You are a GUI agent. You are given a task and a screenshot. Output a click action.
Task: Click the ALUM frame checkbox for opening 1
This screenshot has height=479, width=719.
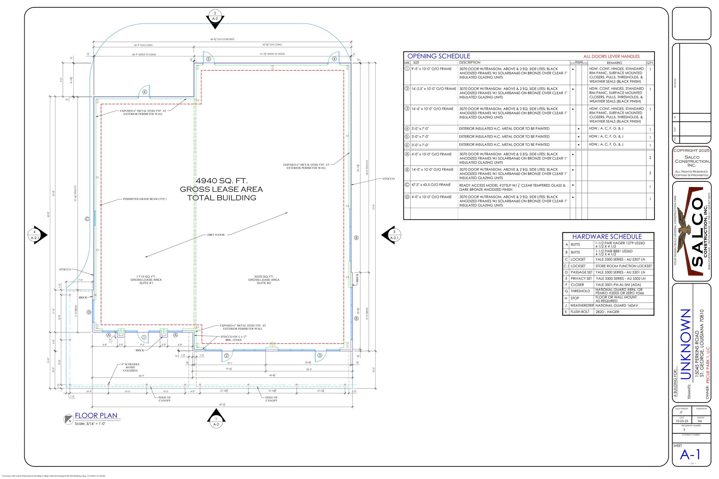(573, 69)
